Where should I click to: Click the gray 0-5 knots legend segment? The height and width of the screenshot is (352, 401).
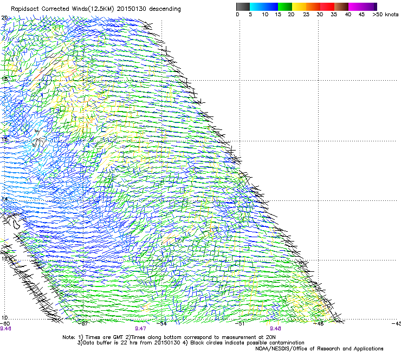point(243,7)
